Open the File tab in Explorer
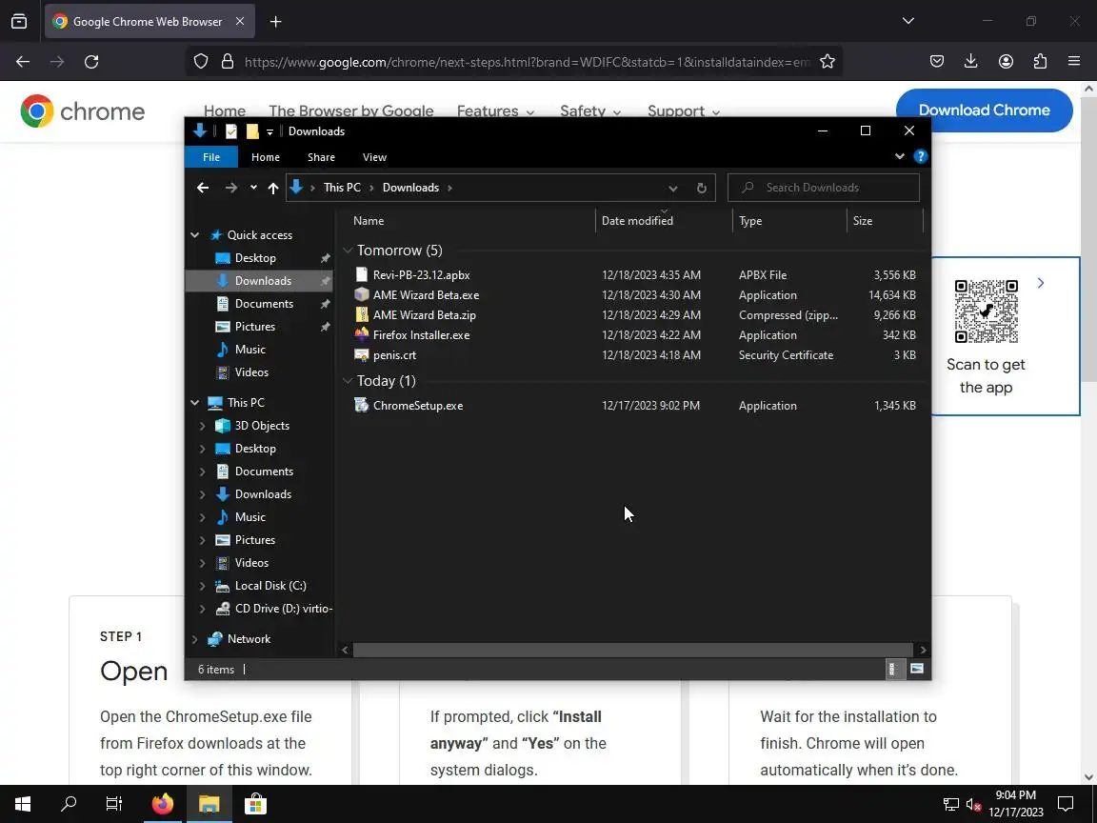The image size is (1097, 823). coord(211,157)
